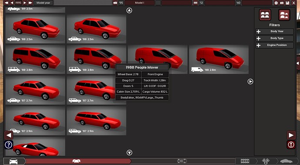Step model year back one with left arrow
The width and height of the screenshot is (300, 165).
pos(12,3)
